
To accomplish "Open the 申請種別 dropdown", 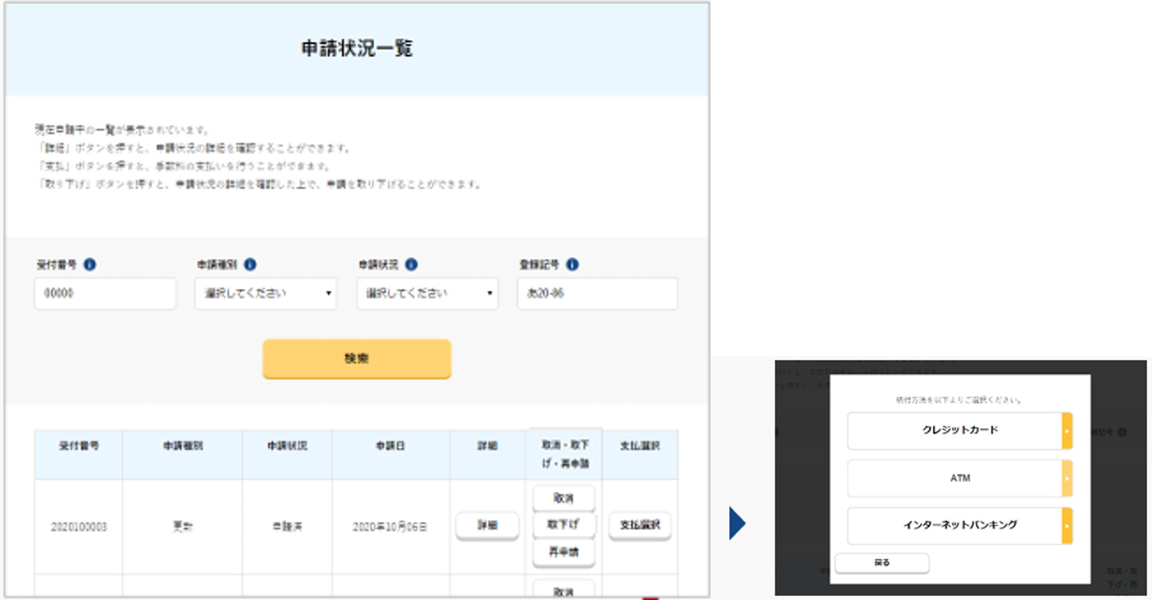I will pyautogui.click(x=266, y=294).
